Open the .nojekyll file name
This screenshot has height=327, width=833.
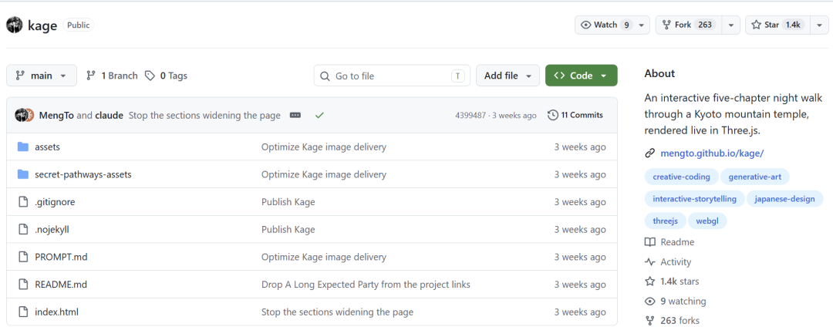pos(52,230)
